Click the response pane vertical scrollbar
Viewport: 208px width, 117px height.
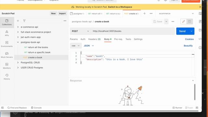pos(195,92)
